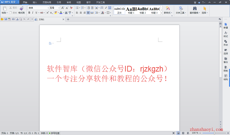This screenshot has width=230, height=135.
Task: Click the Print icon in quick toolbar
Action: coord(13,19)
